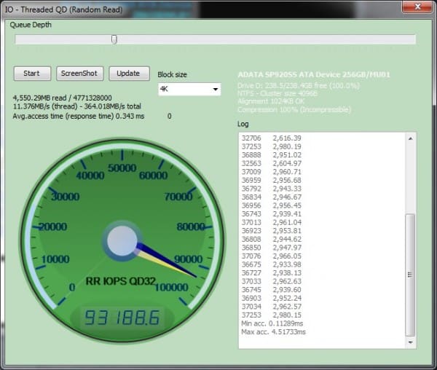This screenshot has width=437, height=370.
Task: Select log row 36675 2,933.98
Action: click(271, 264)
